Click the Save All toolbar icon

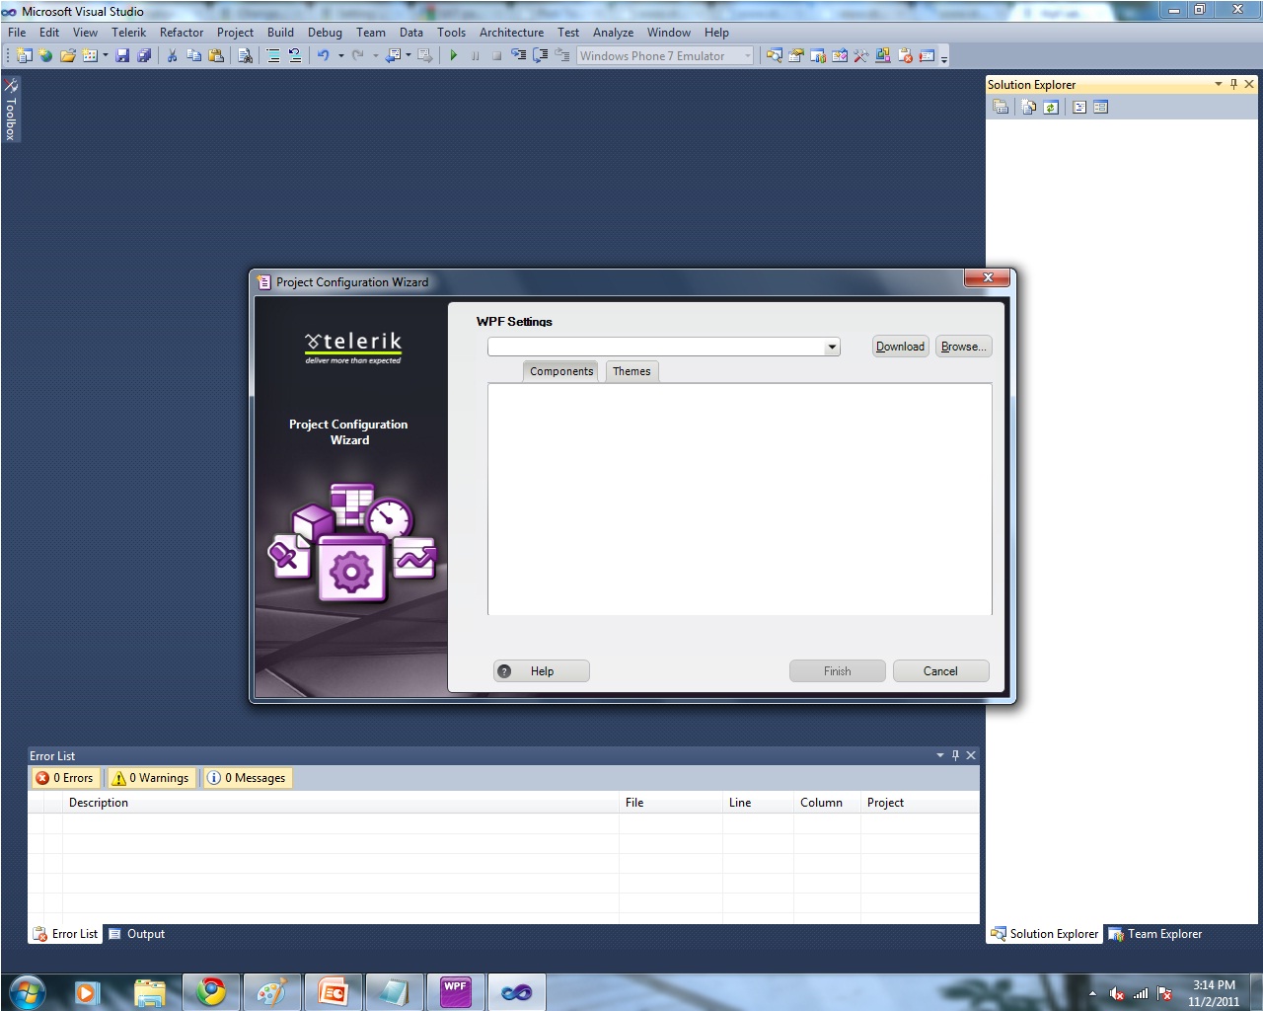(144, 56)
